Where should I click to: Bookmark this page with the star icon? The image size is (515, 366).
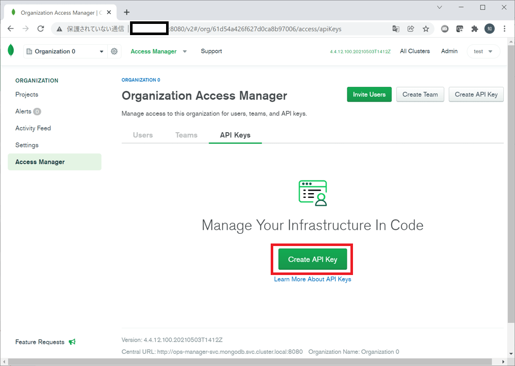click(426, 29)
